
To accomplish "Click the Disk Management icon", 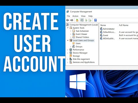I will [x=71, y=59].
